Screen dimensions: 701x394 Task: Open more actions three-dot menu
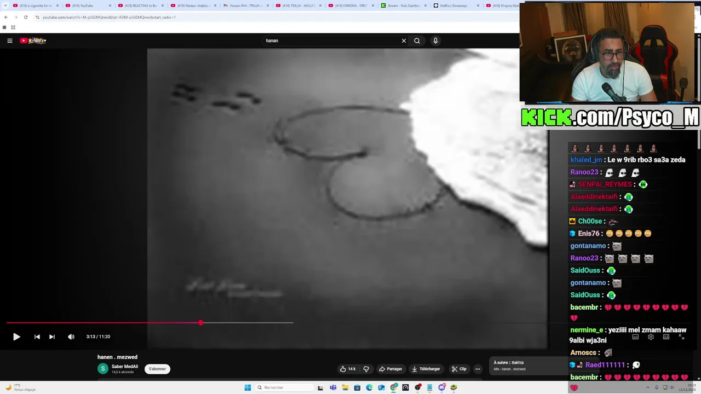click(x=478, y=369)
